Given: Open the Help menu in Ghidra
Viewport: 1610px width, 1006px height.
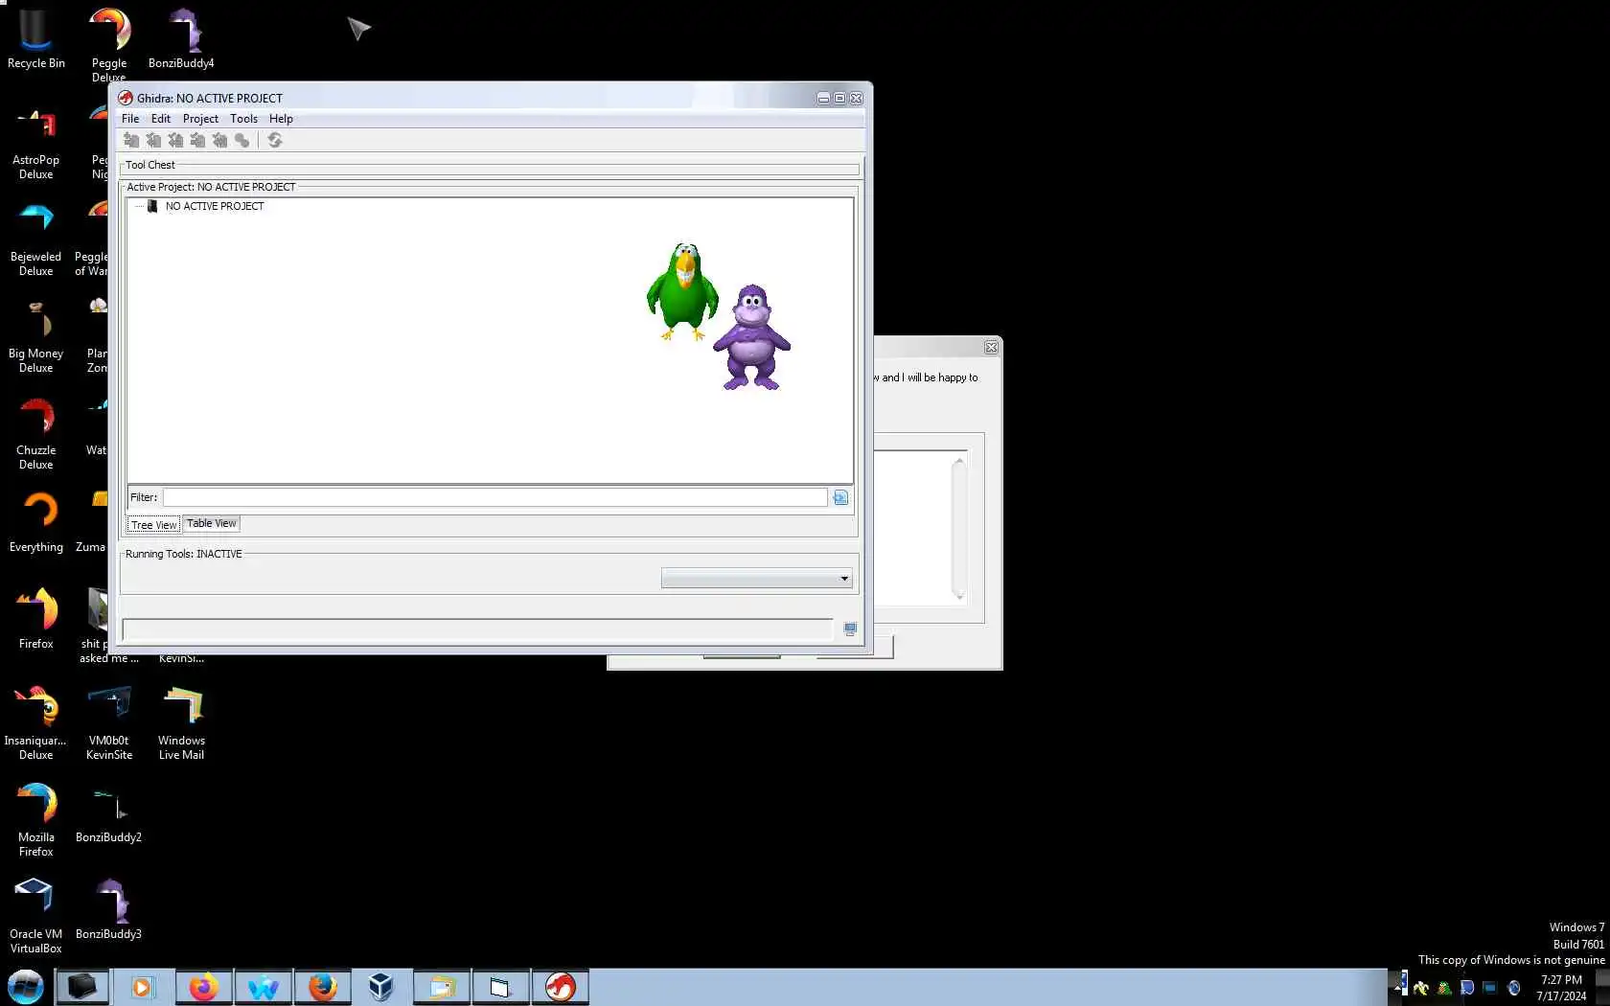Looking at the screenshot, I should (281, 119).
